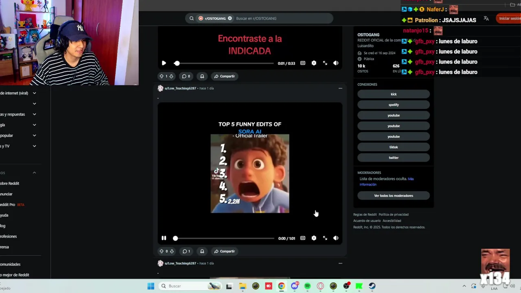
Task: Downvote the top post with 1 vote
Action: tap(171, 76)
